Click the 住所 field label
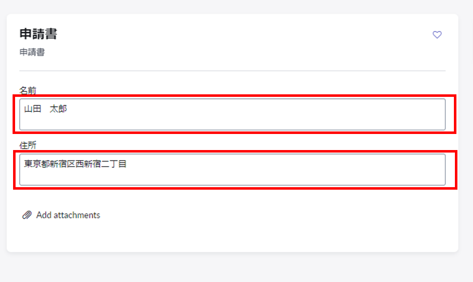This screenshot has height=282, width=473. [x=28, y=145]
